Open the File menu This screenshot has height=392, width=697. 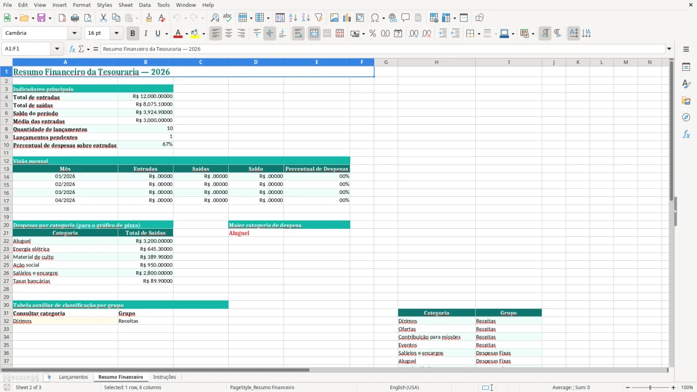8,5
